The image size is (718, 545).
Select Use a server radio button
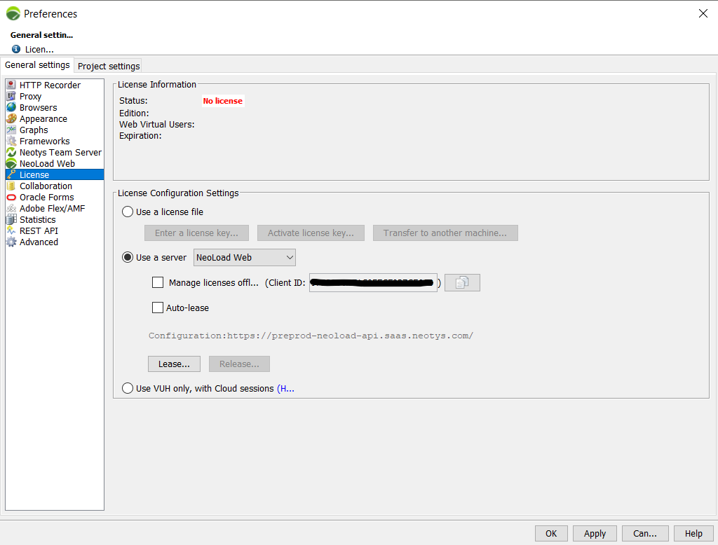(x=128, y=257)
